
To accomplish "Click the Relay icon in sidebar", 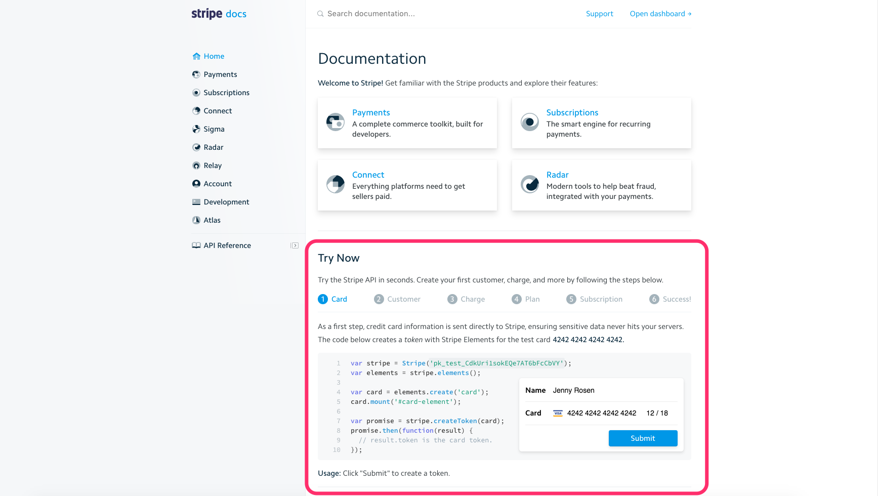I will click(196, 166).
